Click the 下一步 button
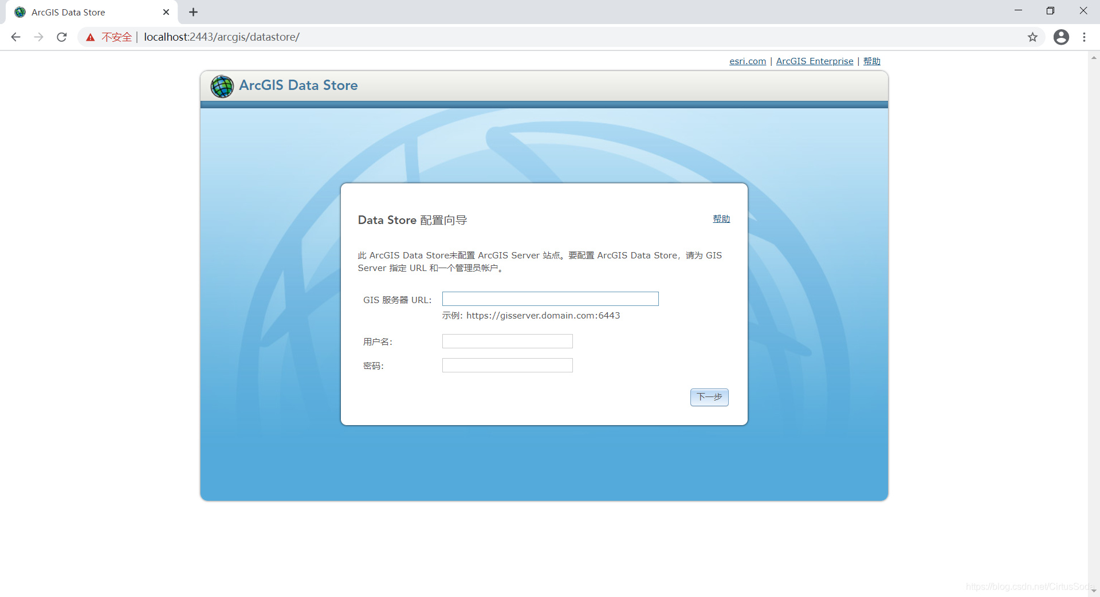This screenshot has height=597, width=1100. (709, 397)
